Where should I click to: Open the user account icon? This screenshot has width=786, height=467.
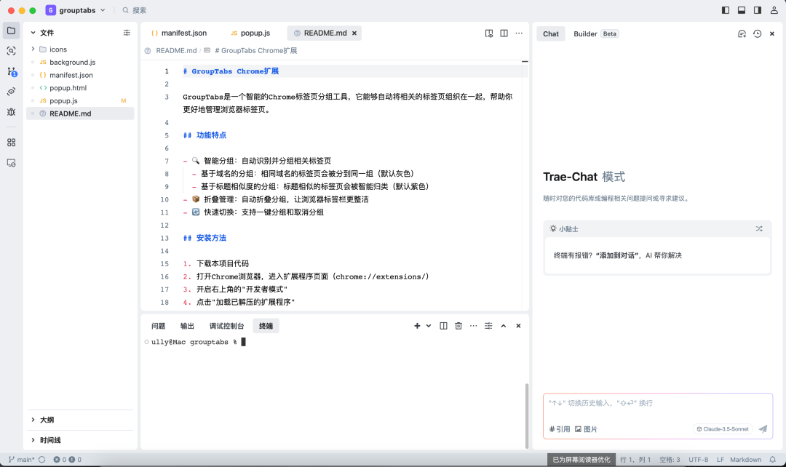pyautogui.click(x=774, y=10)
